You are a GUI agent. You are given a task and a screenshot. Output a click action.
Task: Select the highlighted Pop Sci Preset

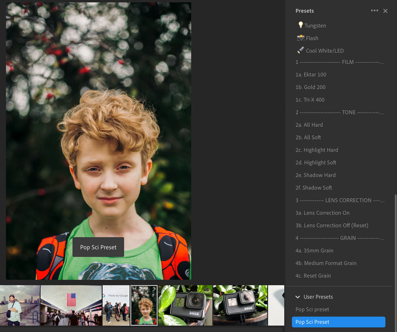(338, 322)
